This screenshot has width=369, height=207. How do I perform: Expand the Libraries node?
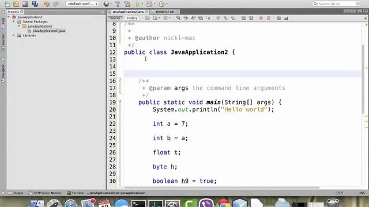14,35
